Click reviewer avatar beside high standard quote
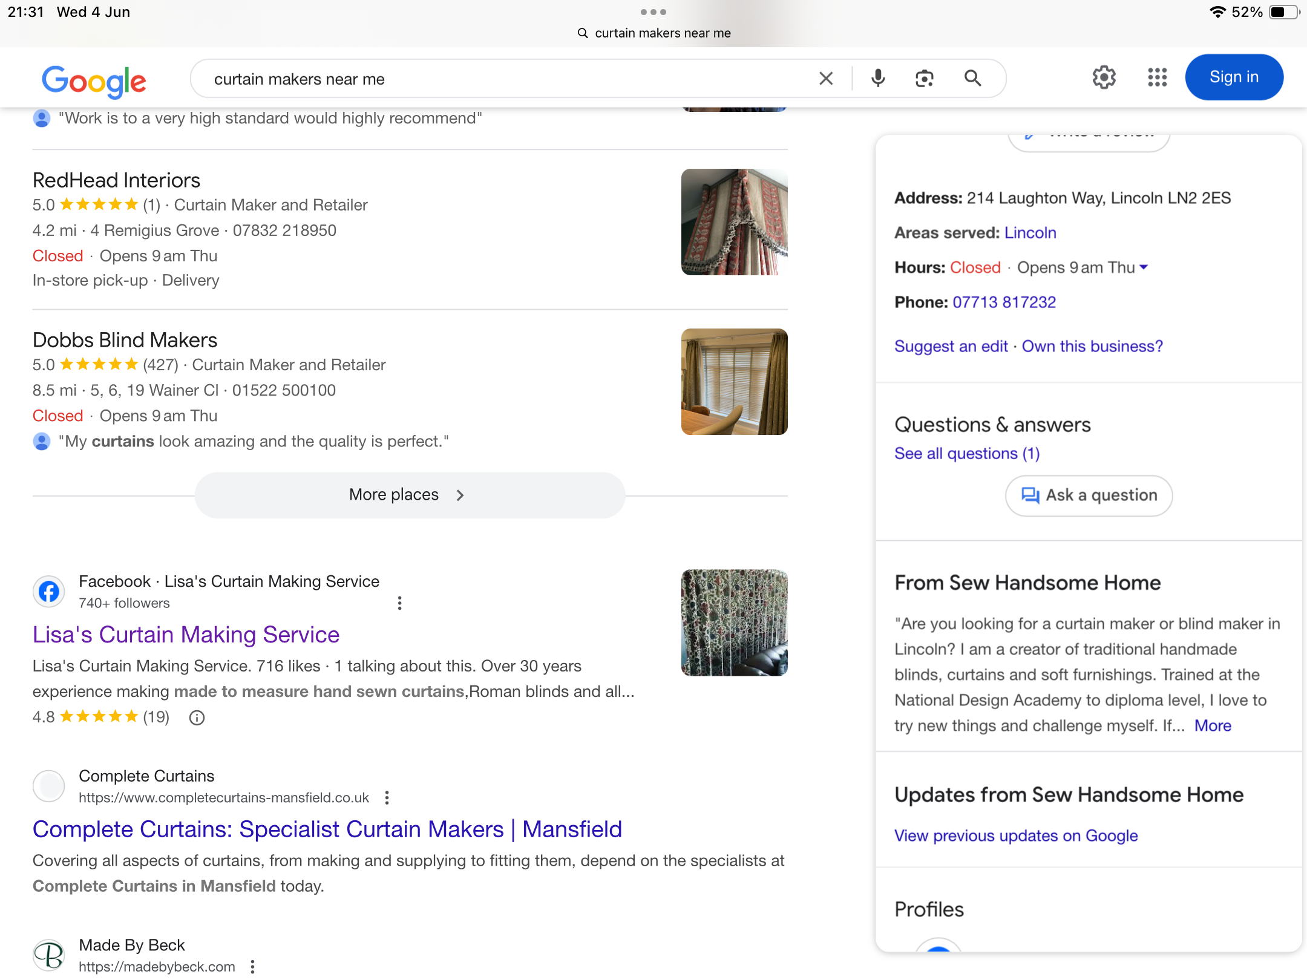This screenshot has height=980, width=1307. point(42,118)
